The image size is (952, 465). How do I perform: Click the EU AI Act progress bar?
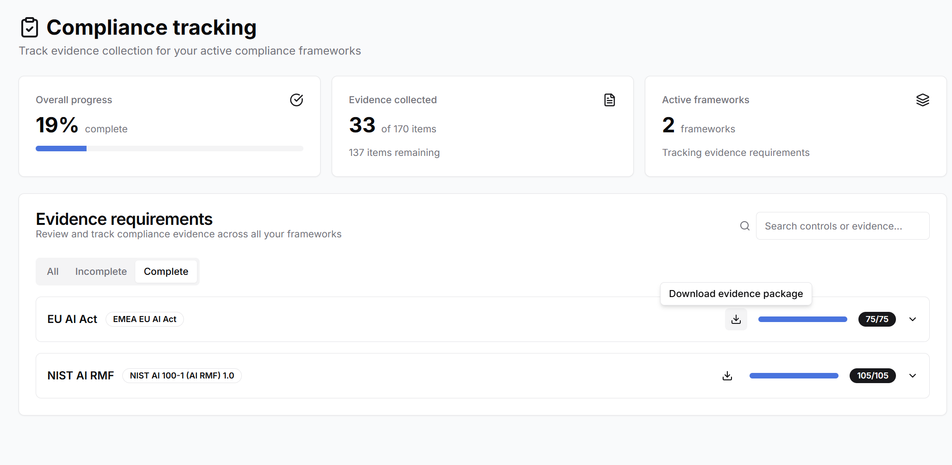[x=802, y=319]
